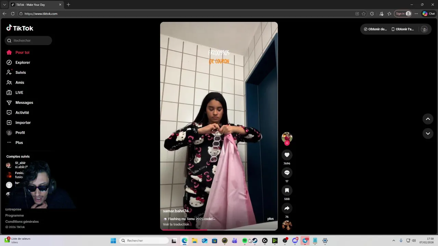Expand the caption with plus
The image size is (438, 246).
click(x=270, y=219)
